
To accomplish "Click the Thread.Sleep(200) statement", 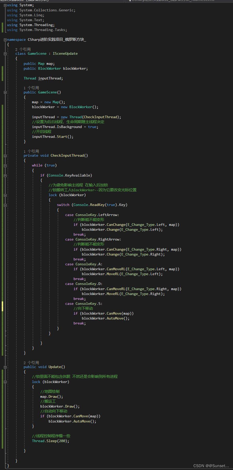I will pyautogui.click(x=51, y=441).
